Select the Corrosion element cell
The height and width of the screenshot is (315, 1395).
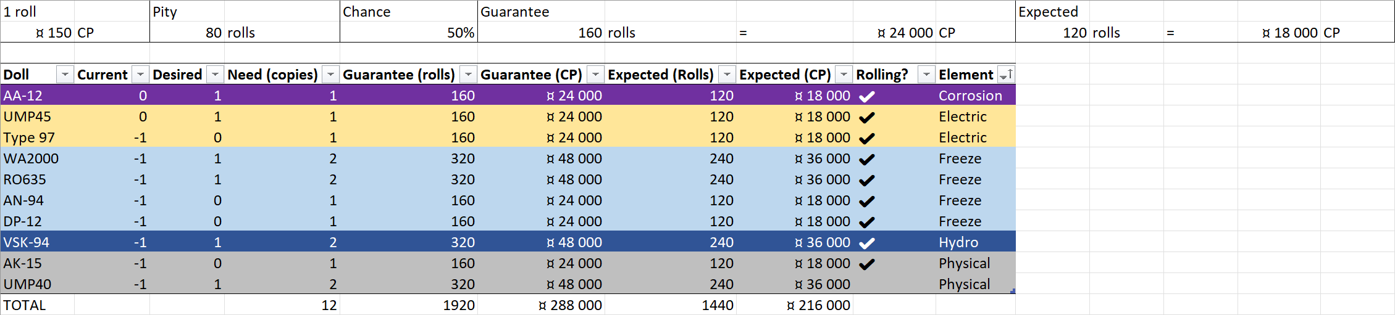(x=976, y=96)
